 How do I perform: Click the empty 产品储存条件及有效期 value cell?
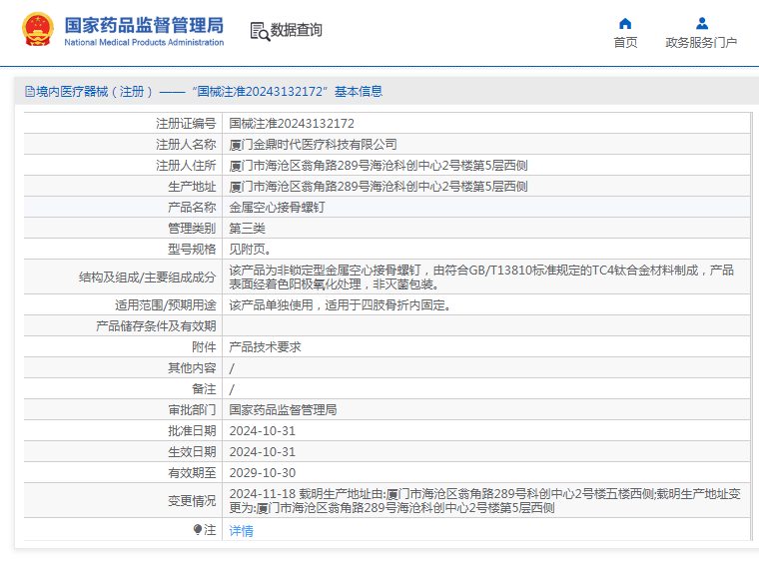(x=486, y=326)
